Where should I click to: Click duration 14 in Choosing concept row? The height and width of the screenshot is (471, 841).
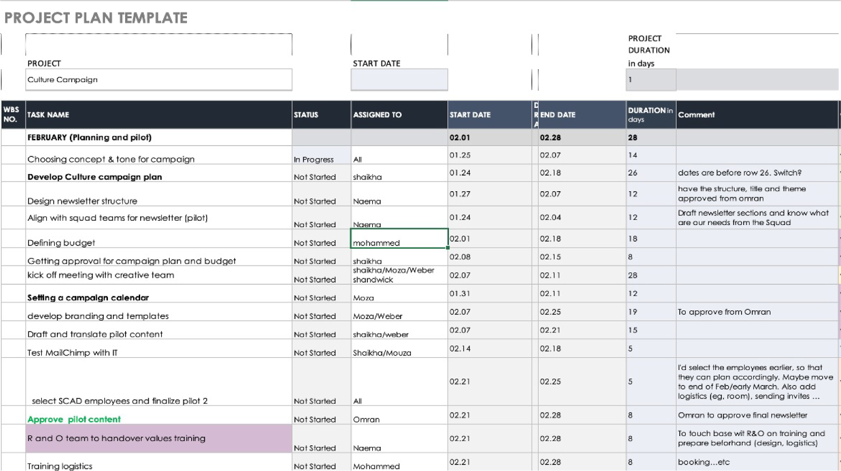tap(651, 155)
